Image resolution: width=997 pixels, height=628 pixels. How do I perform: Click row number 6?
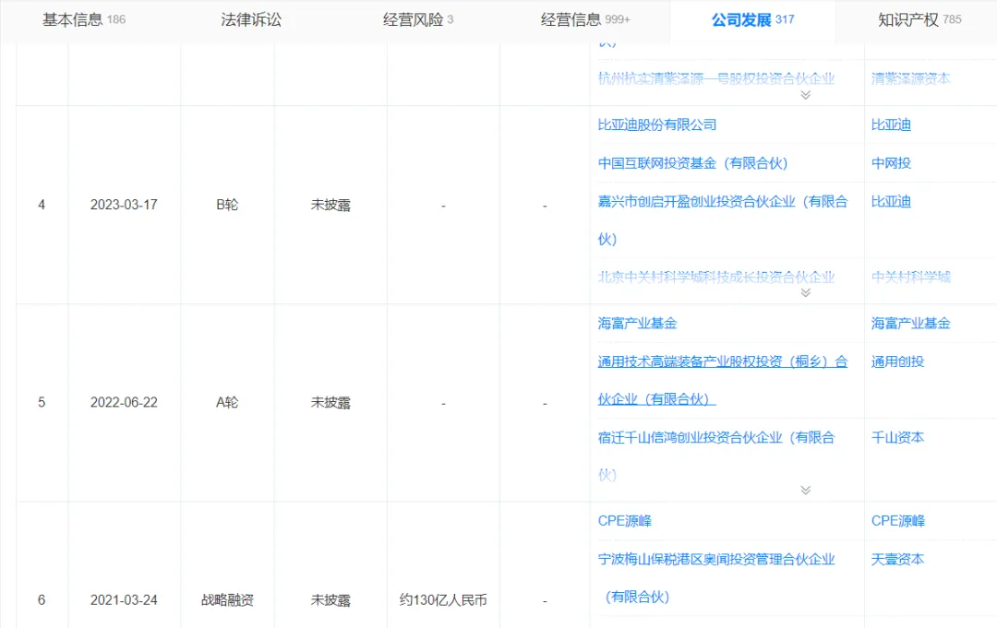(x=42, y=600)
